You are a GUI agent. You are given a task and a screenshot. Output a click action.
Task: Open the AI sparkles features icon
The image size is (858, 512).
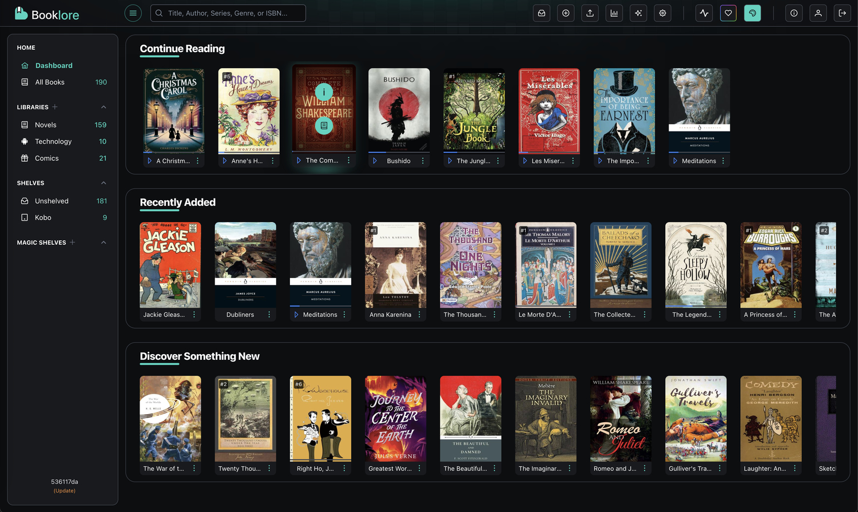638,13
